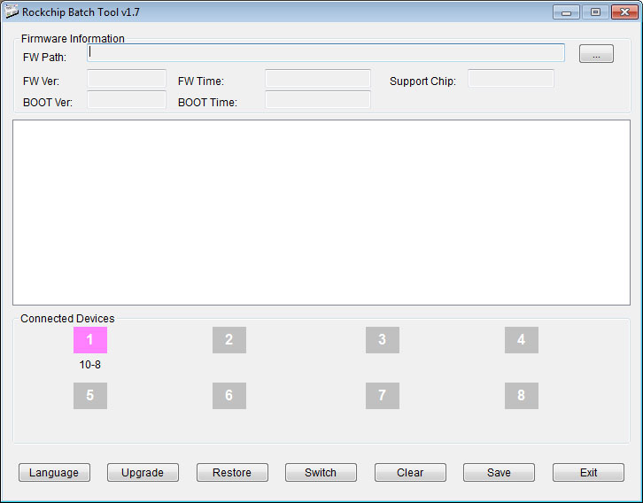Image resolution: width=643 pixels, height=503 pixels.
Task: Focus the FW Path input field
Action: (x=326, y=53)
